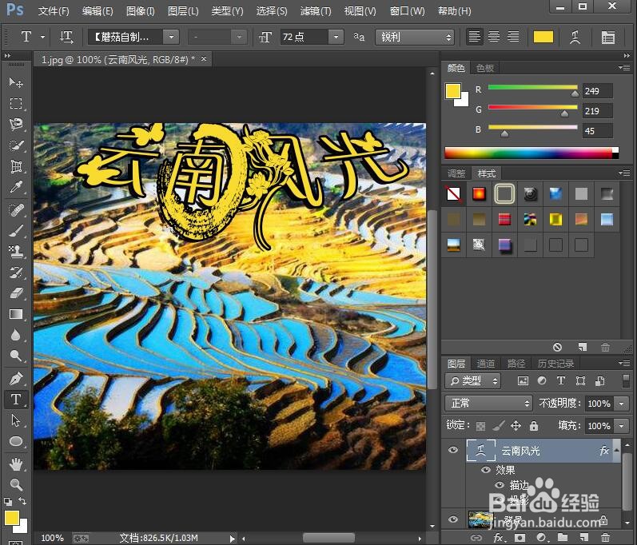Apply the red gel button style

479,193
